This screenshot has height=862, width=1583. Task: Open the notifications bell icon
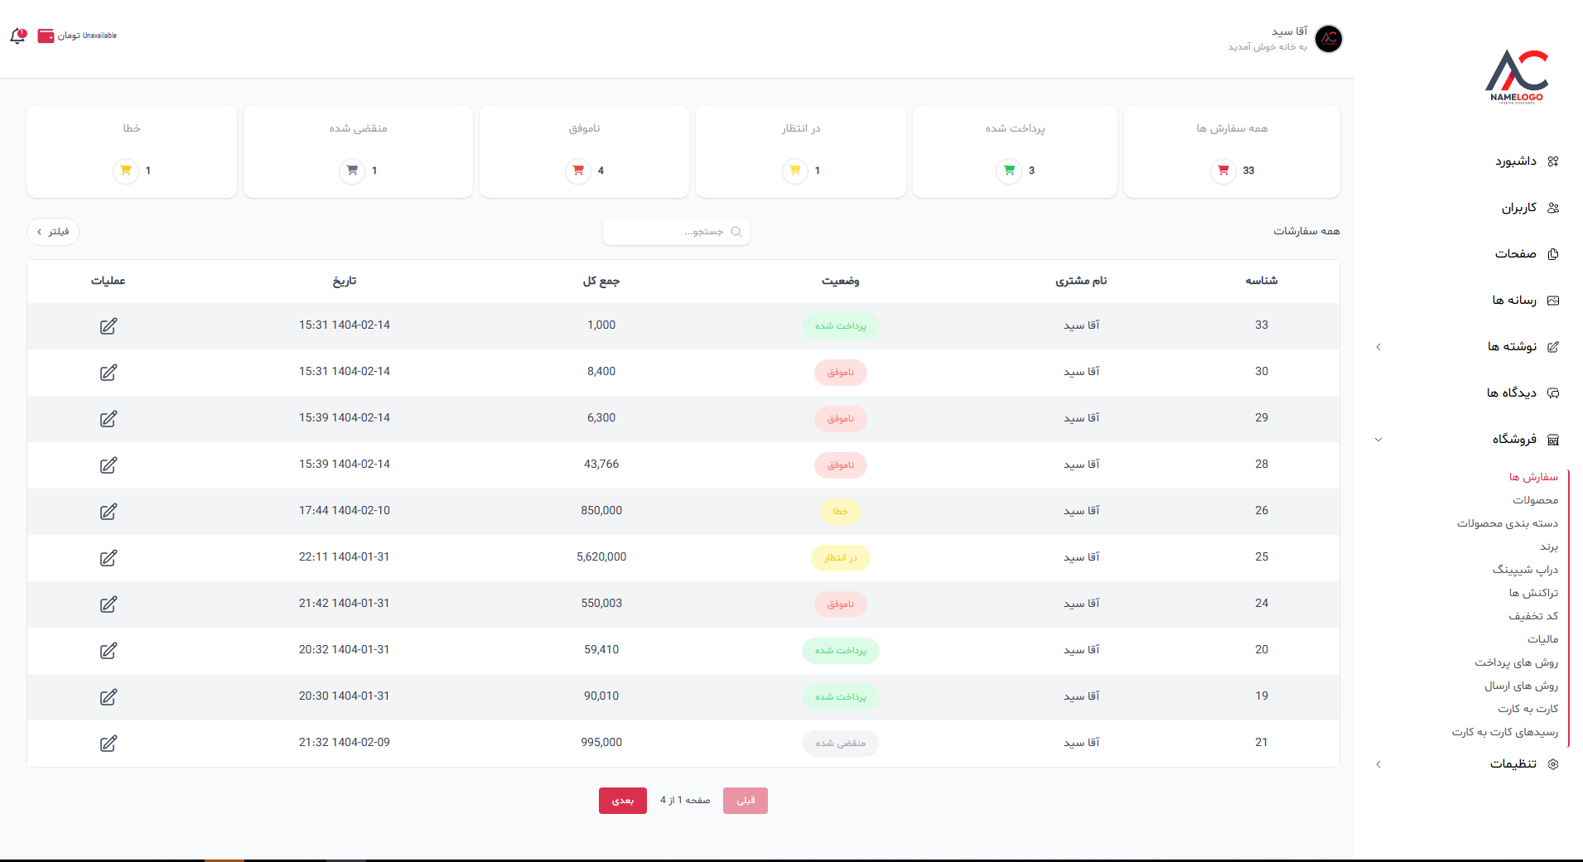pos(18,36)
